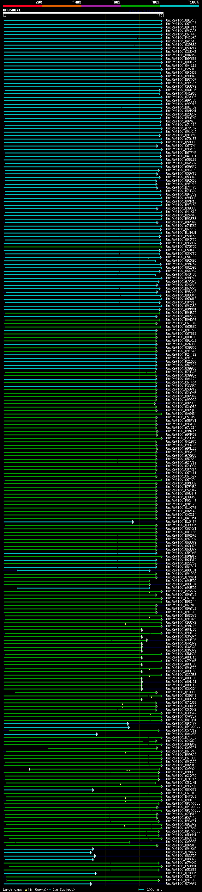Select the UniRef100_B7UC05 label

181,372
